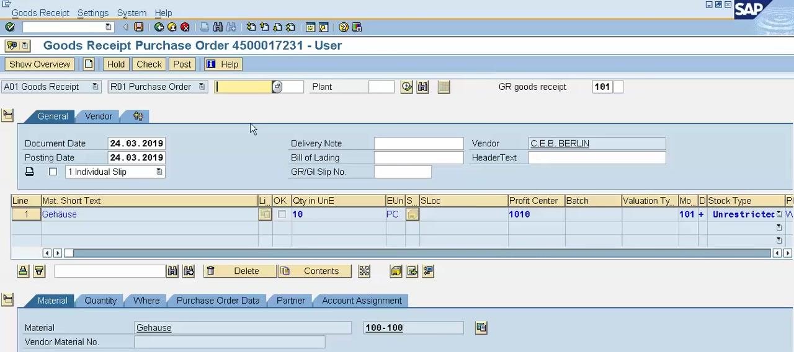Open the R01 Purchase Order dropdown

click(x=202, y=87)
